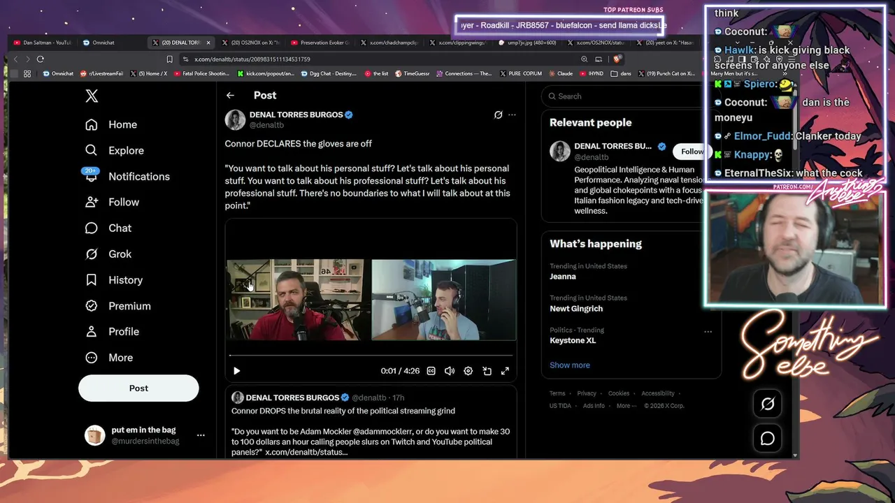
Task: Mute the video volume
Action: click(x=450, y=371)
